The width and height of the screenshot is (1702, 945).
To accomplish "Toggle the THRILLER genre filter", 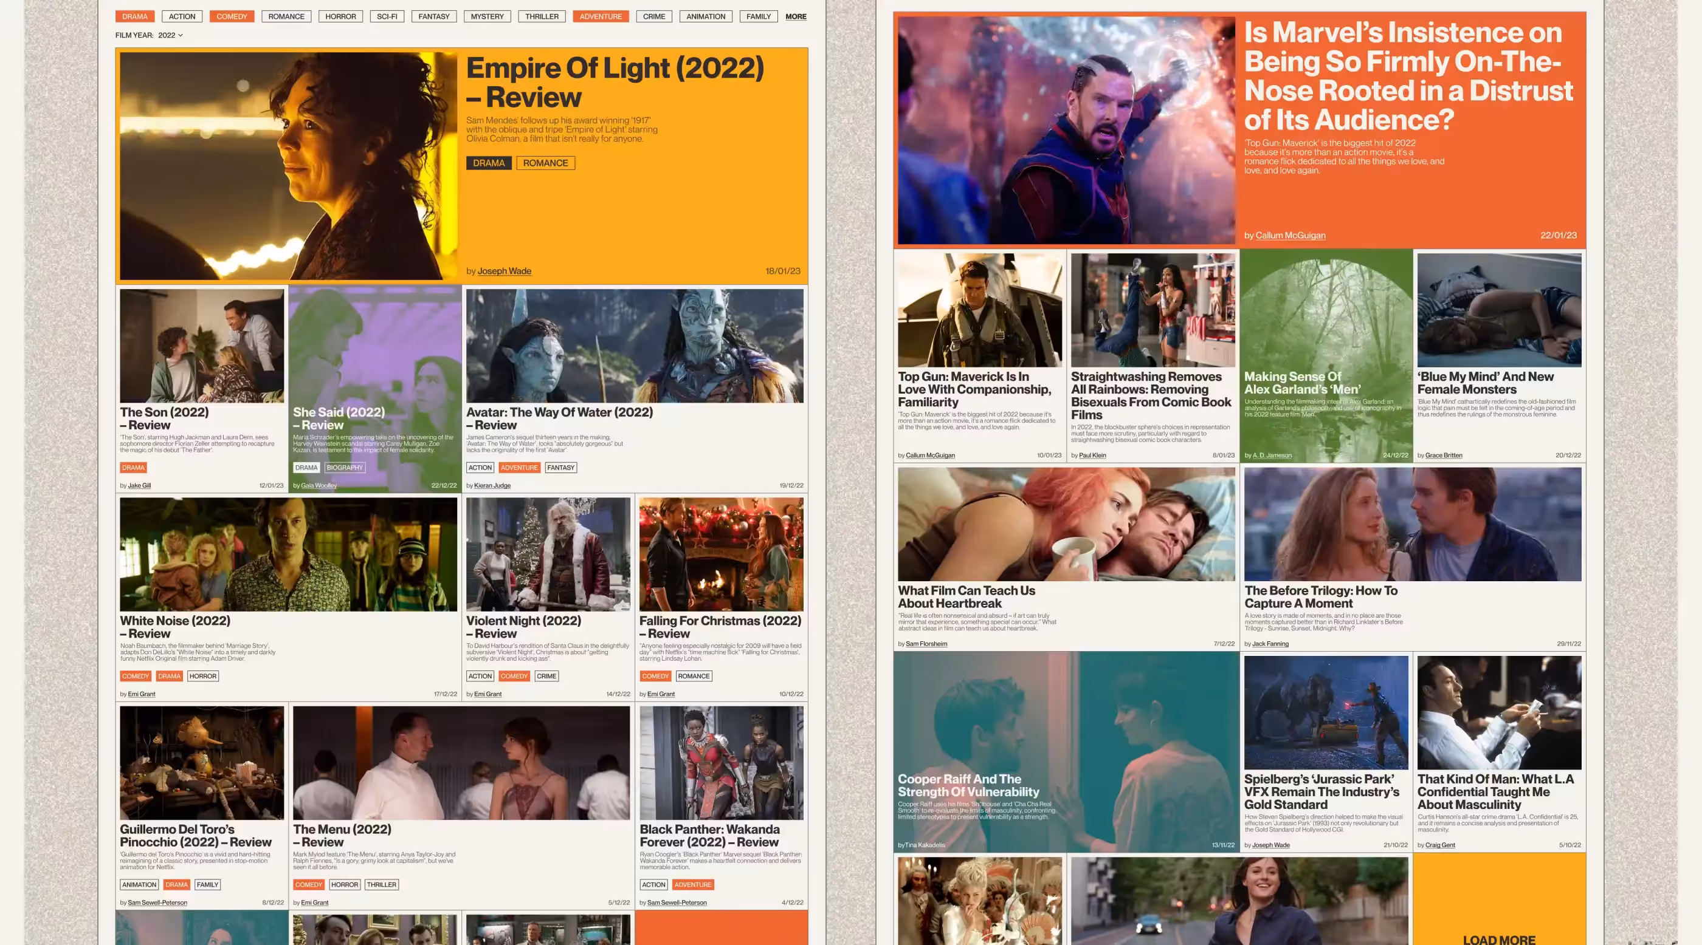I will pos(542,16).
